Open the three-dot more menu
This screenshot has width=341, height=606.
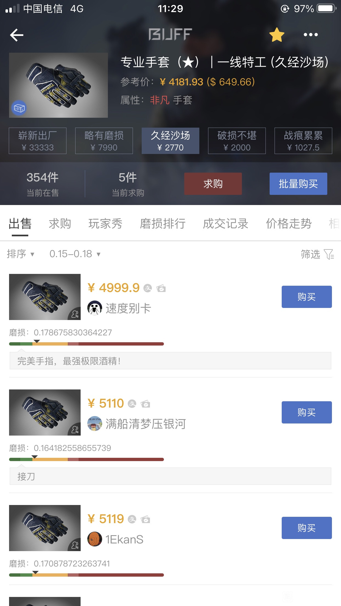tap(311, 35)
